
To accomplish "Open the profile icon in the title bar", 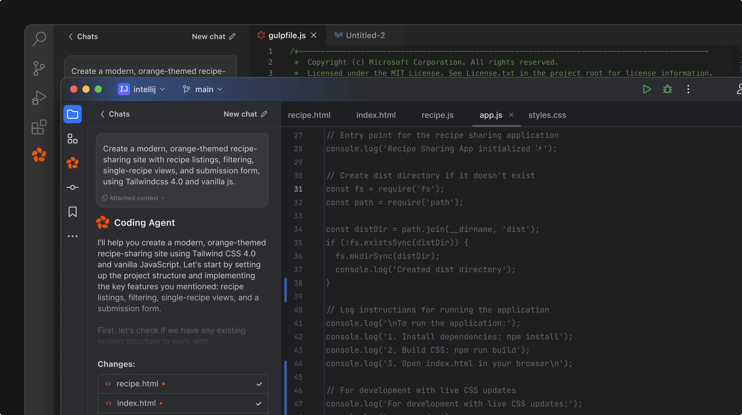I will (740, 89).
